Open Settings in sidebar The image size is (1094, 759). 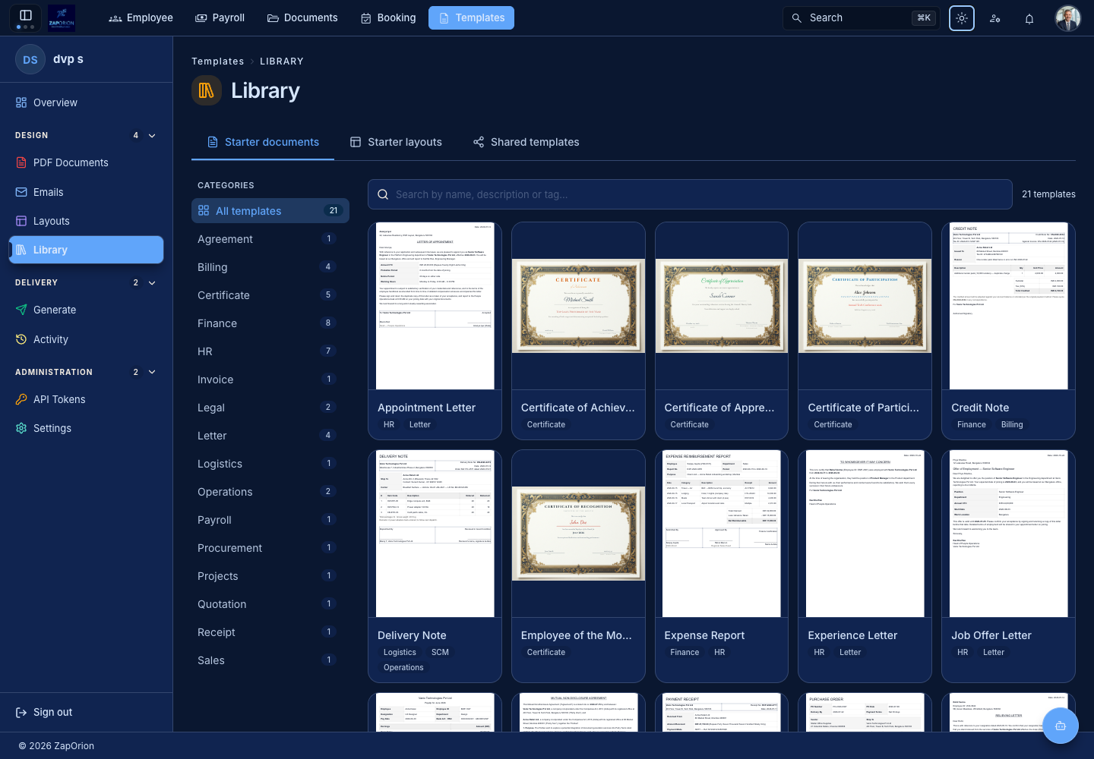[x=86, y=428]
